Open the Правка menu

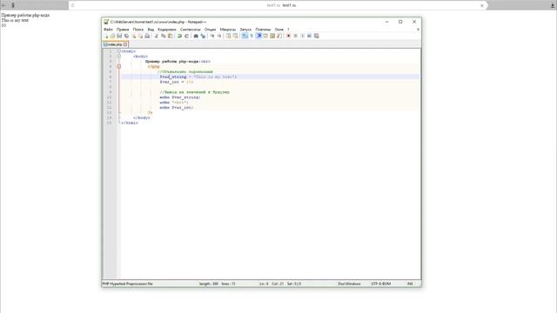123,30
